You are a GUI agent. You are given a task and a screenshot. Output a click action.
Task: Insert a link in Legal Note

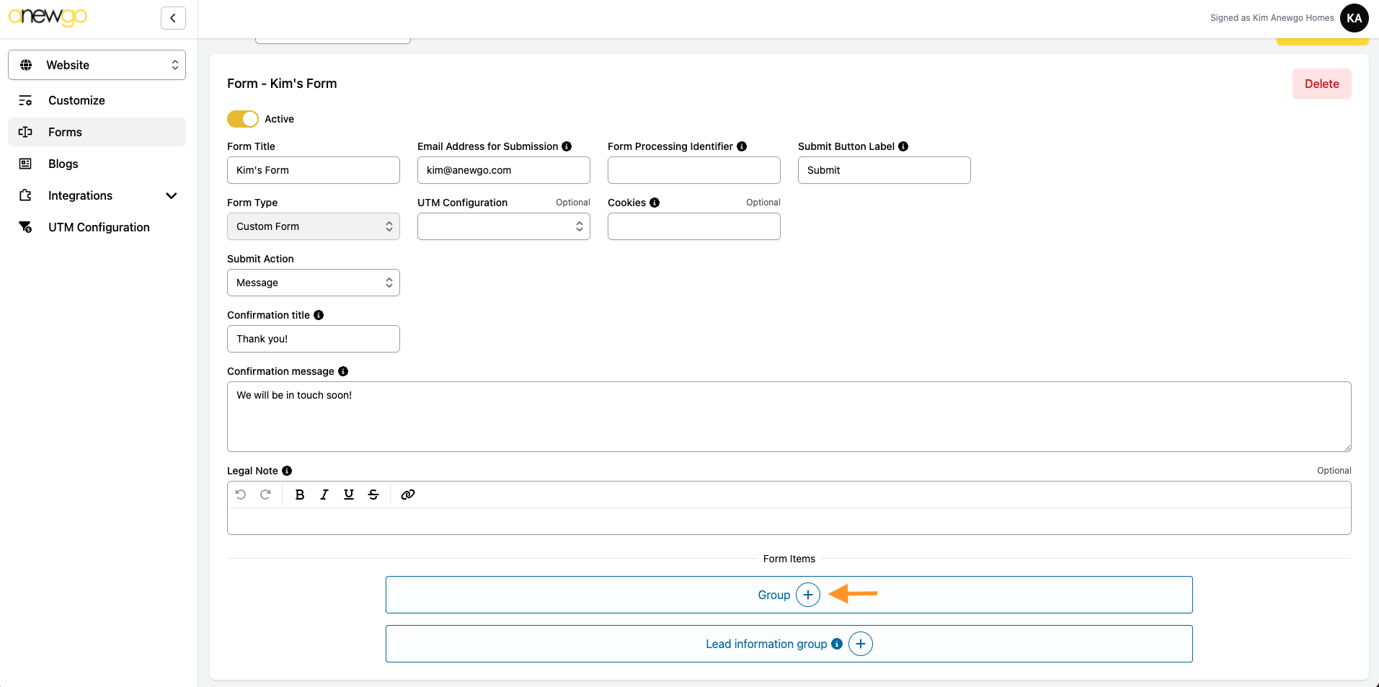pos(408,495)
